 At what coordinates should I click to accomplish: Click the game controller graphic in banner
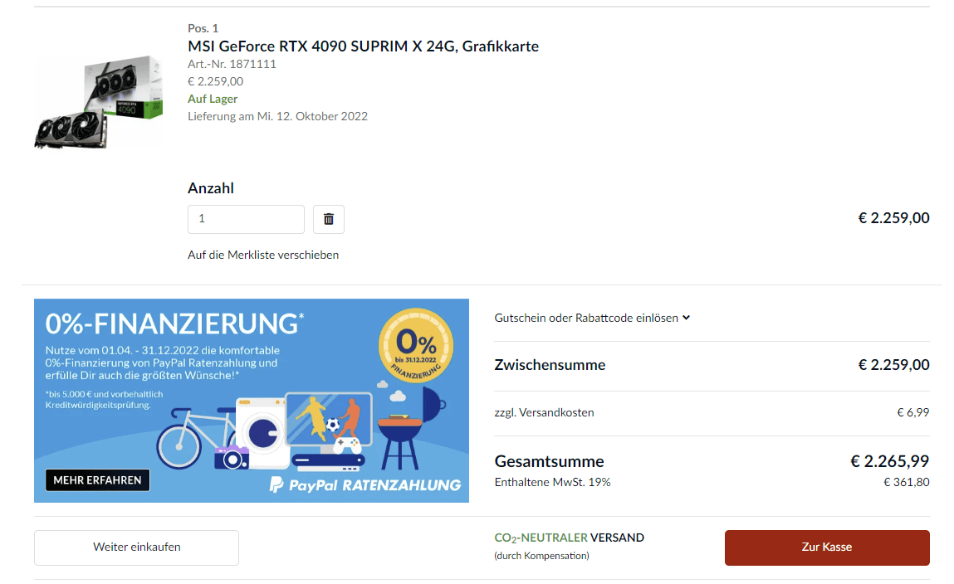pos(347,445)
